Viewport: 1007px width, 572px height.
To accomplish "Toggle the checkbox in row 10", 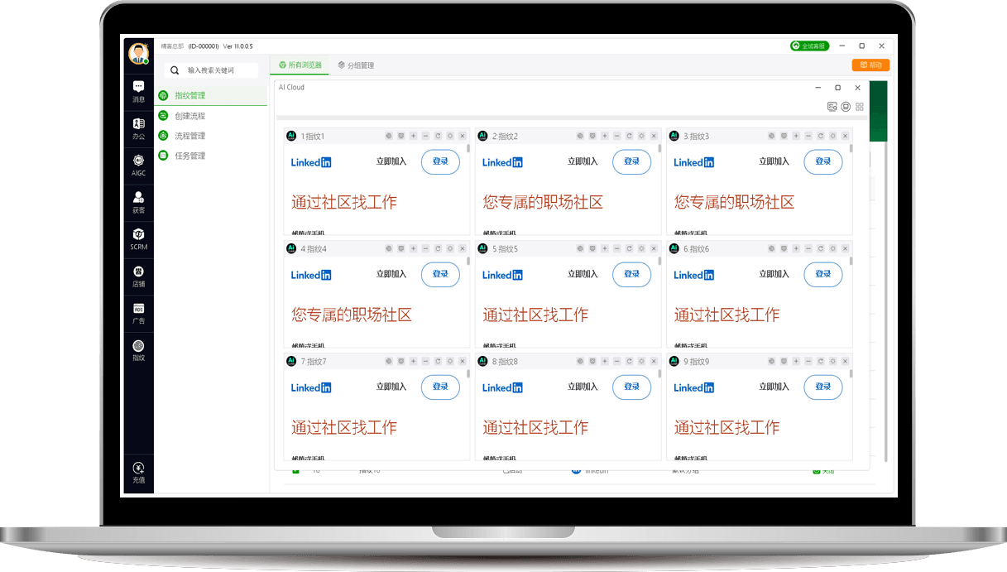I will (x=295, y=471).
